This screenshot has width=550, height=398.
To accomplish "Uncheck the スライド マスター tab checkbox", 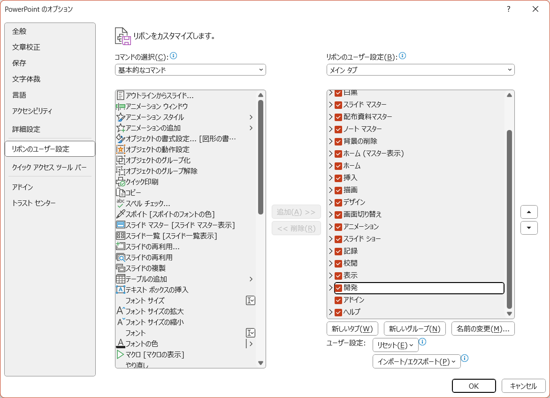I will point(338,105).
